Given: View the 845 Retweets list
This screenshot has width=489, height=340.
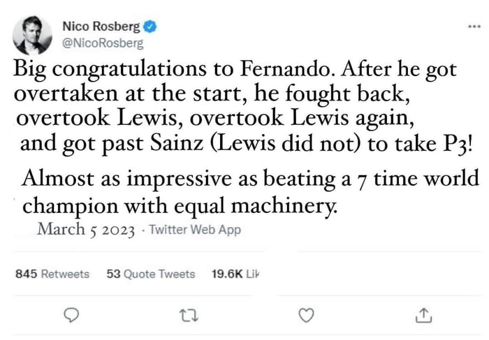Looking at the screenshot, I should 52,274.
